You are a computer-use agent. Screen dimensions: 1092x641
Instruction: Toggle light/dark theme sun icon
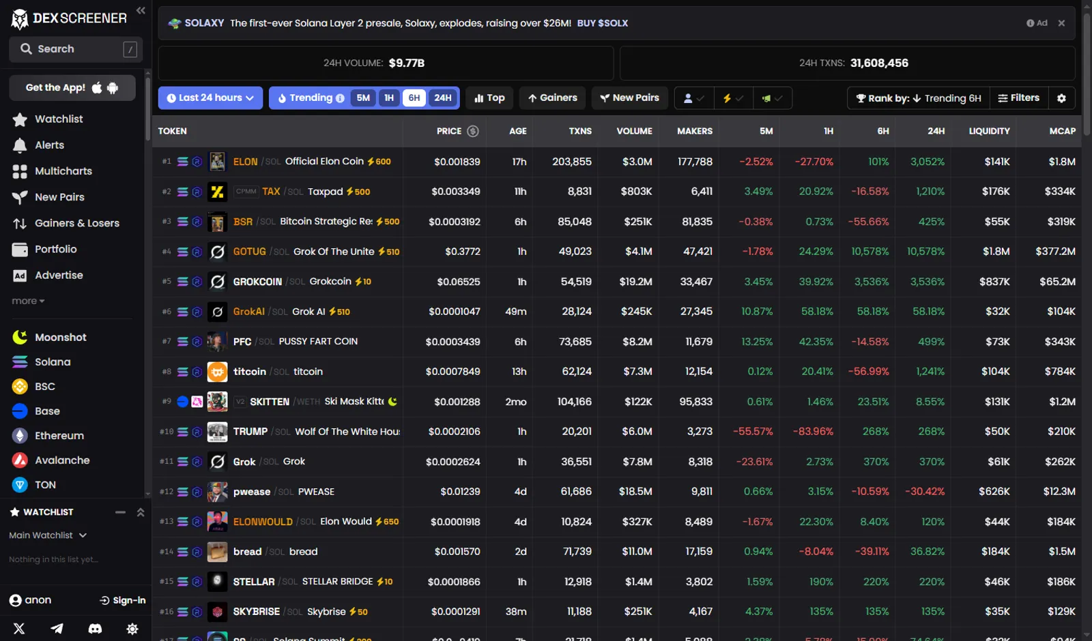[132, 629]
